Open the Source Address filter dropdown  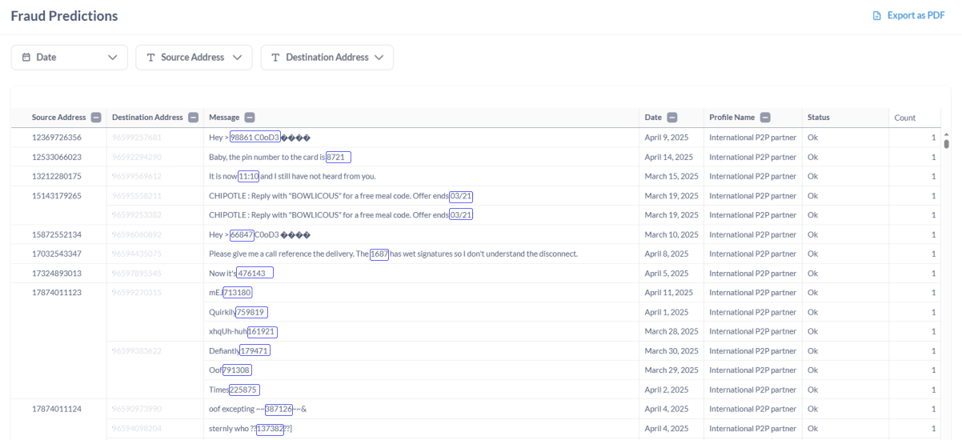pyautogui.click(x=237, y=58)
